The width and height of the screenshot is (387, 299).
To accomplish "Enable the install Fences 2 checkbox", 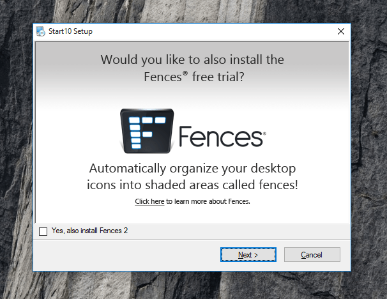I will click(x=43, y=231).
